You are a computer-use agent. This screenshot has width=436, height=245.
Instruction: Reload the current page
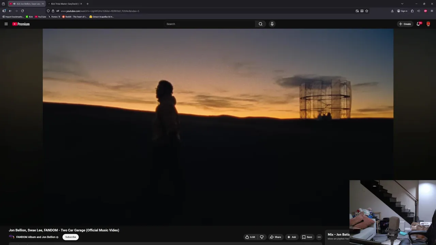pyautogui.click(x=22, y=11)
